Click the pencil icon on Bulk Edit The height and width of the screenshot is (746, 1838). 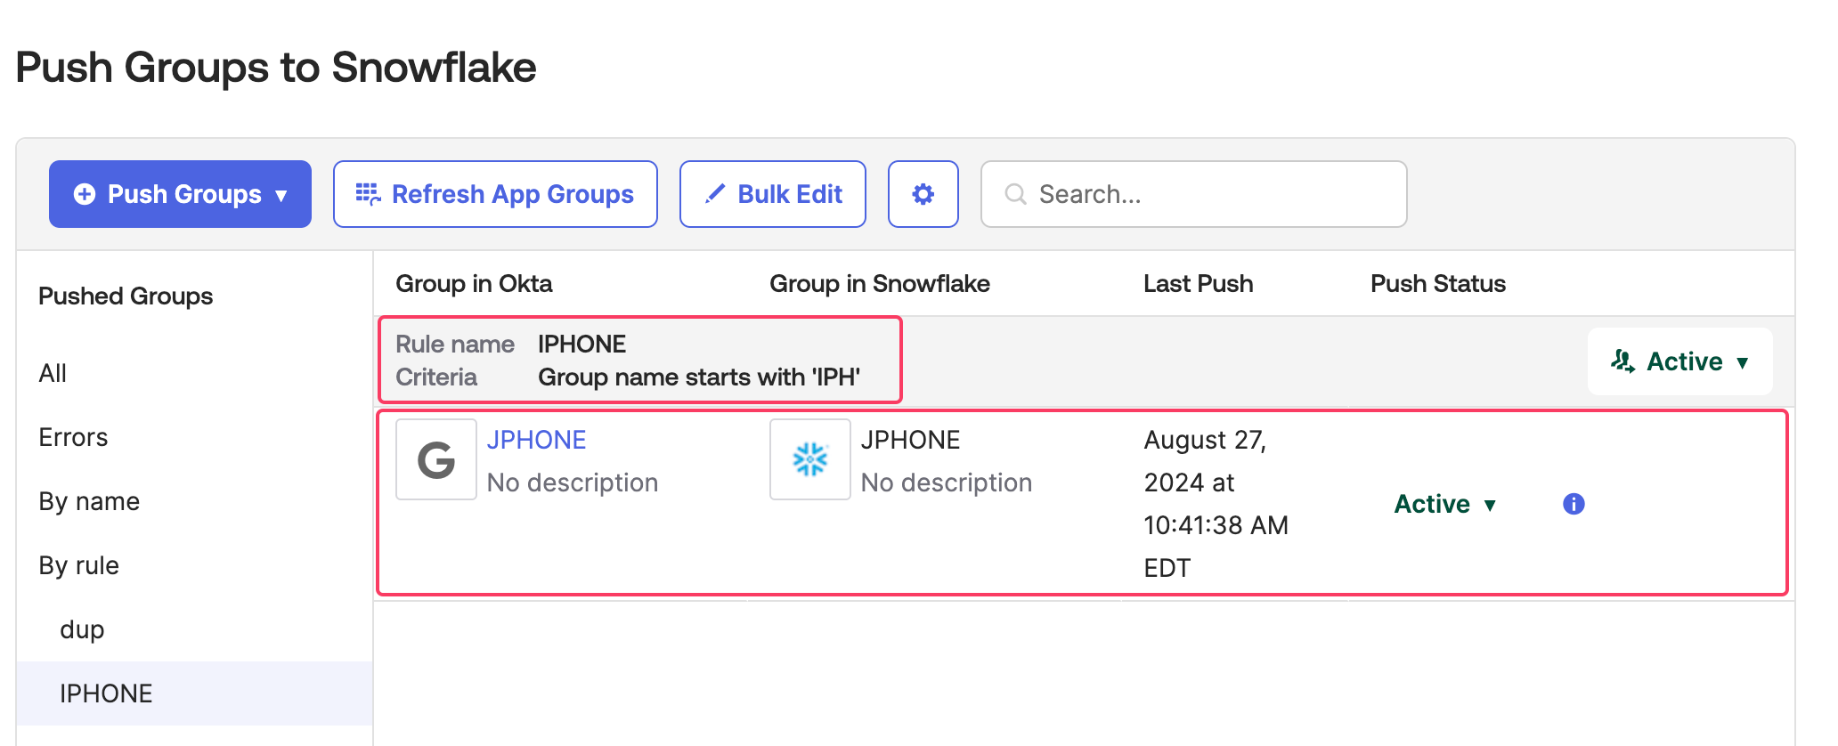[714, 194]
